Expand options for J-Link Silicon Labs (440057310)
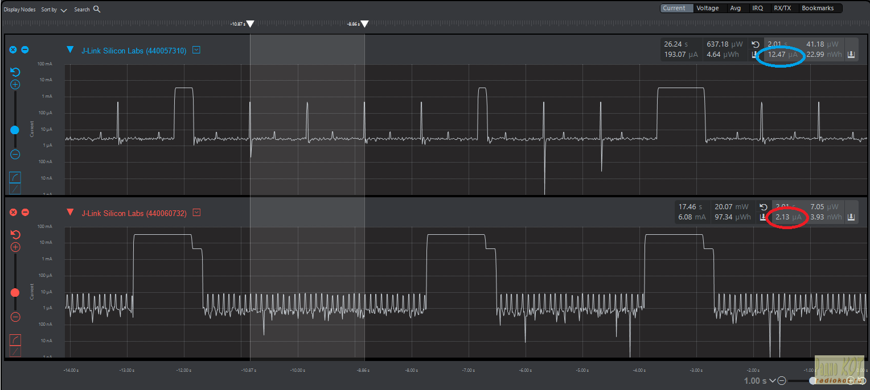The width and height of the screenshot is (870, 390). [x=196, y=50]
